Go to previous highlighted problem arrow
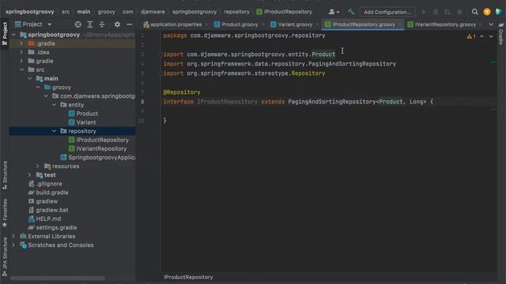The image size is (506, 284). tap(481, 36)
